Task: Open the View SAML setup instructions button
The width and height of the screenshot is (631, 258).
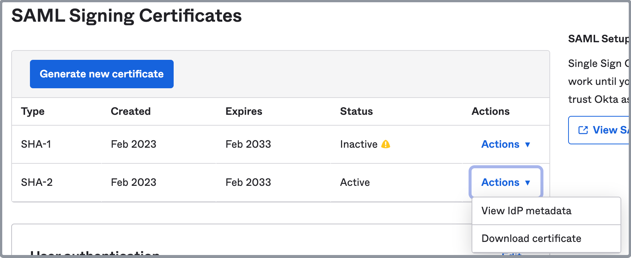Action: pos(606,130)
